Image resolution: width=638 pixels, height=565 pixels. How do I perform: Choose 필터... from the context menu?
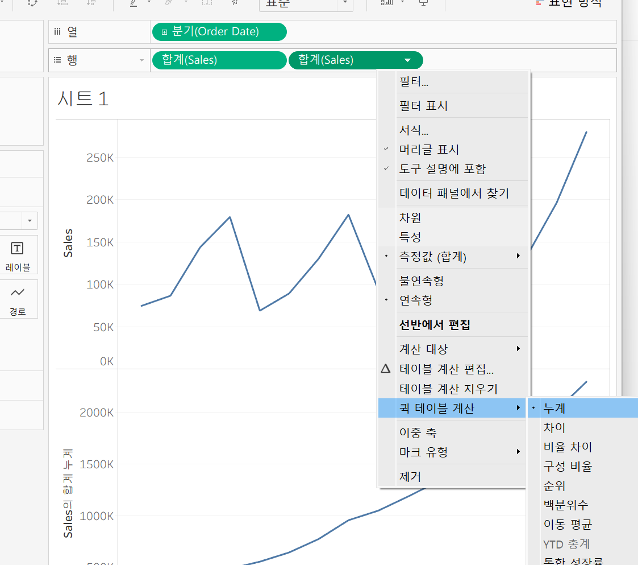(x=453, y=82)
